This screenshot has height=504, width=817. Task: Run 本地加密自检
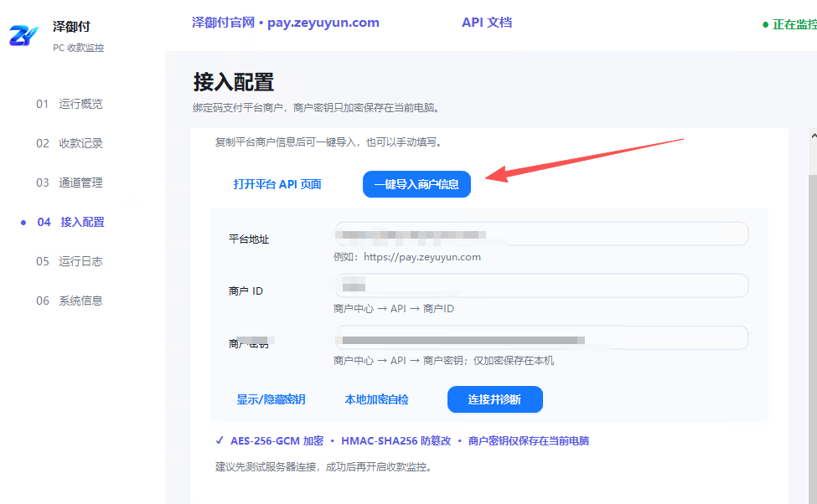point(377,399)
